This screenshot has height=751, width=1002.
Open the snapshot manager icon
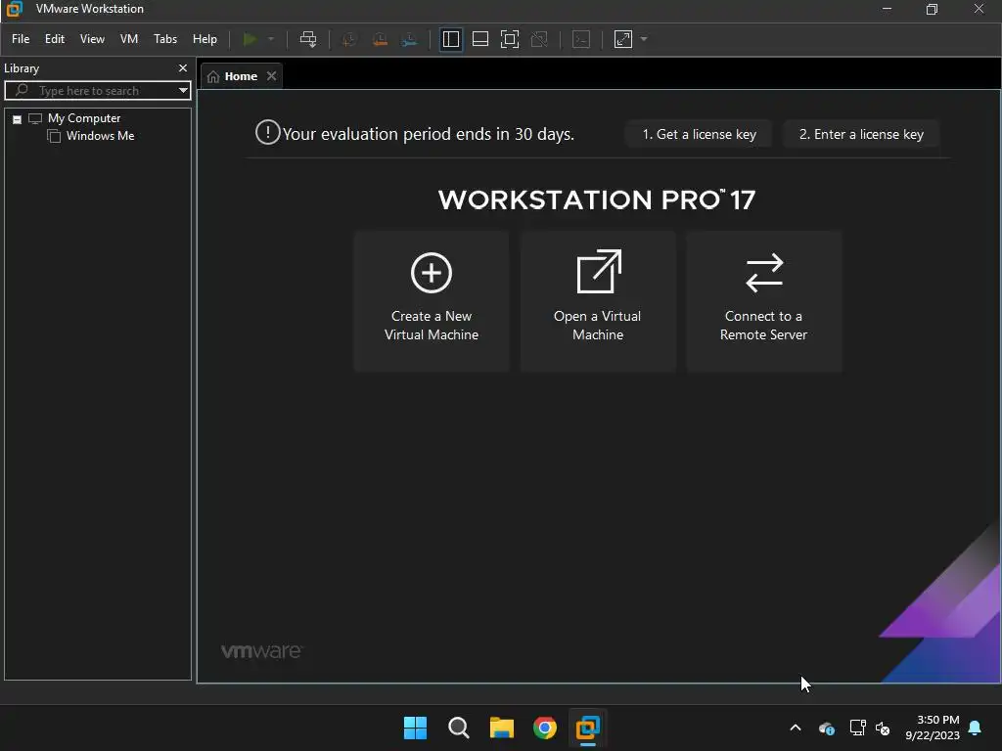tap(410, 39)
